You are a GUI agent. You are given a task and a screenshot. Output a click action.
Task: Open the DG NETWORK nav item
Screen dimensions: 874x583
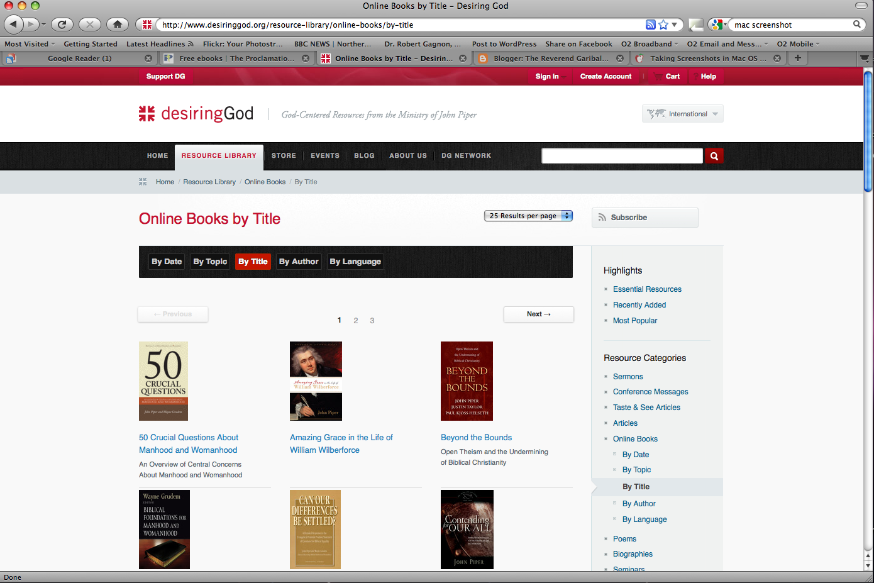click(x=466, y=156)
